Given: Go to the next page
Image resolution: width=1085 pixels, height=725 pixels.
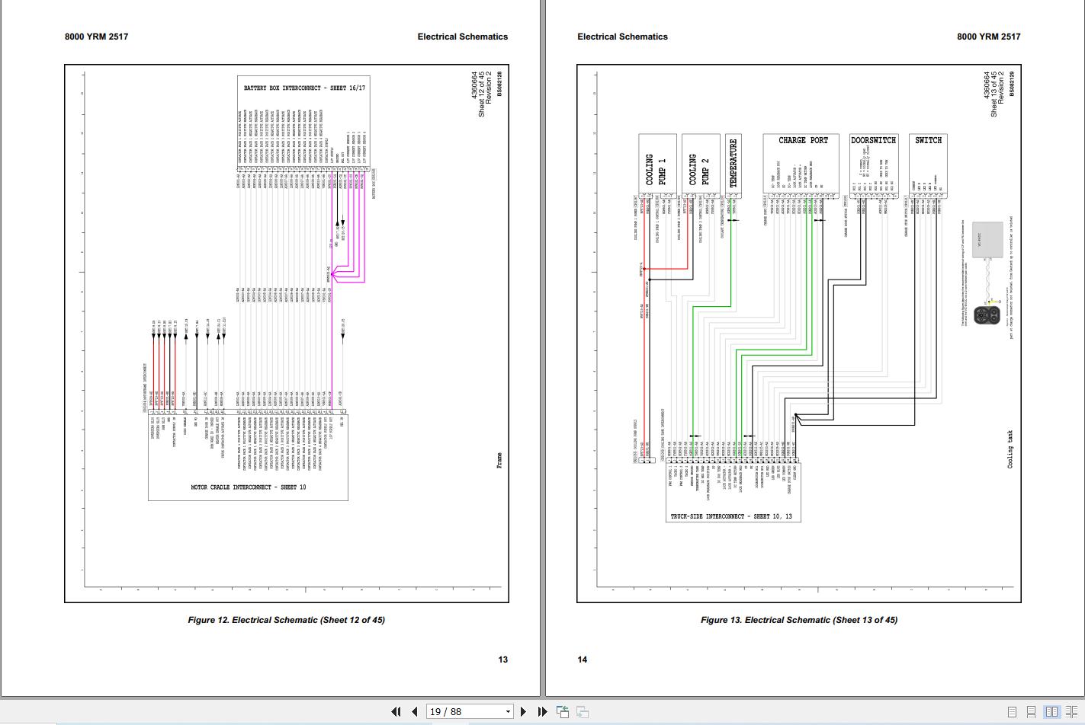Looking at the screenshot, I should (523, 711).
